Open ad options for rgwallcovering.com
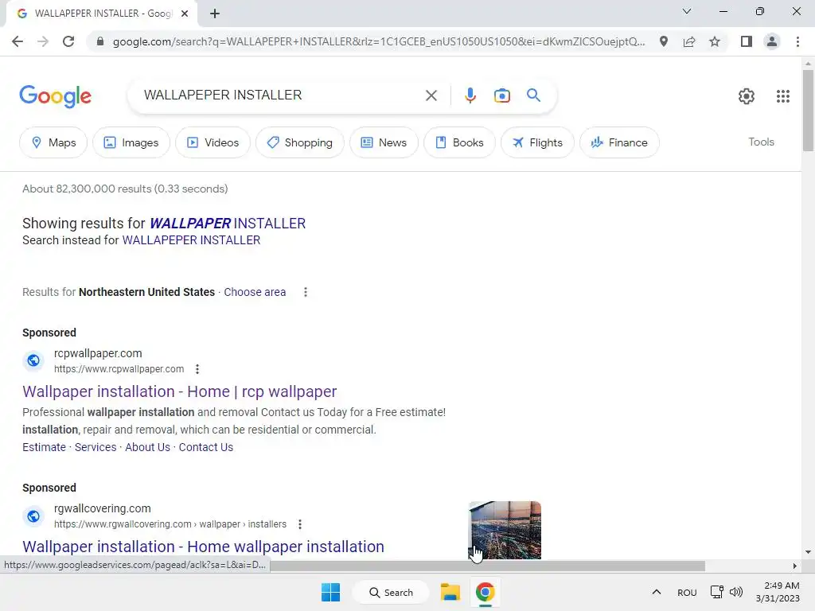 300,524
